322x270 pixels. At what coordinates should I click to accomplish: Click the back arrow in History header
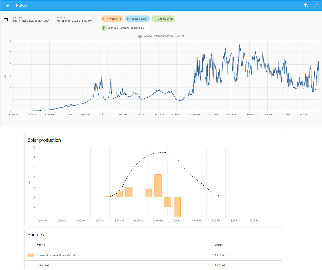point(8,6)
